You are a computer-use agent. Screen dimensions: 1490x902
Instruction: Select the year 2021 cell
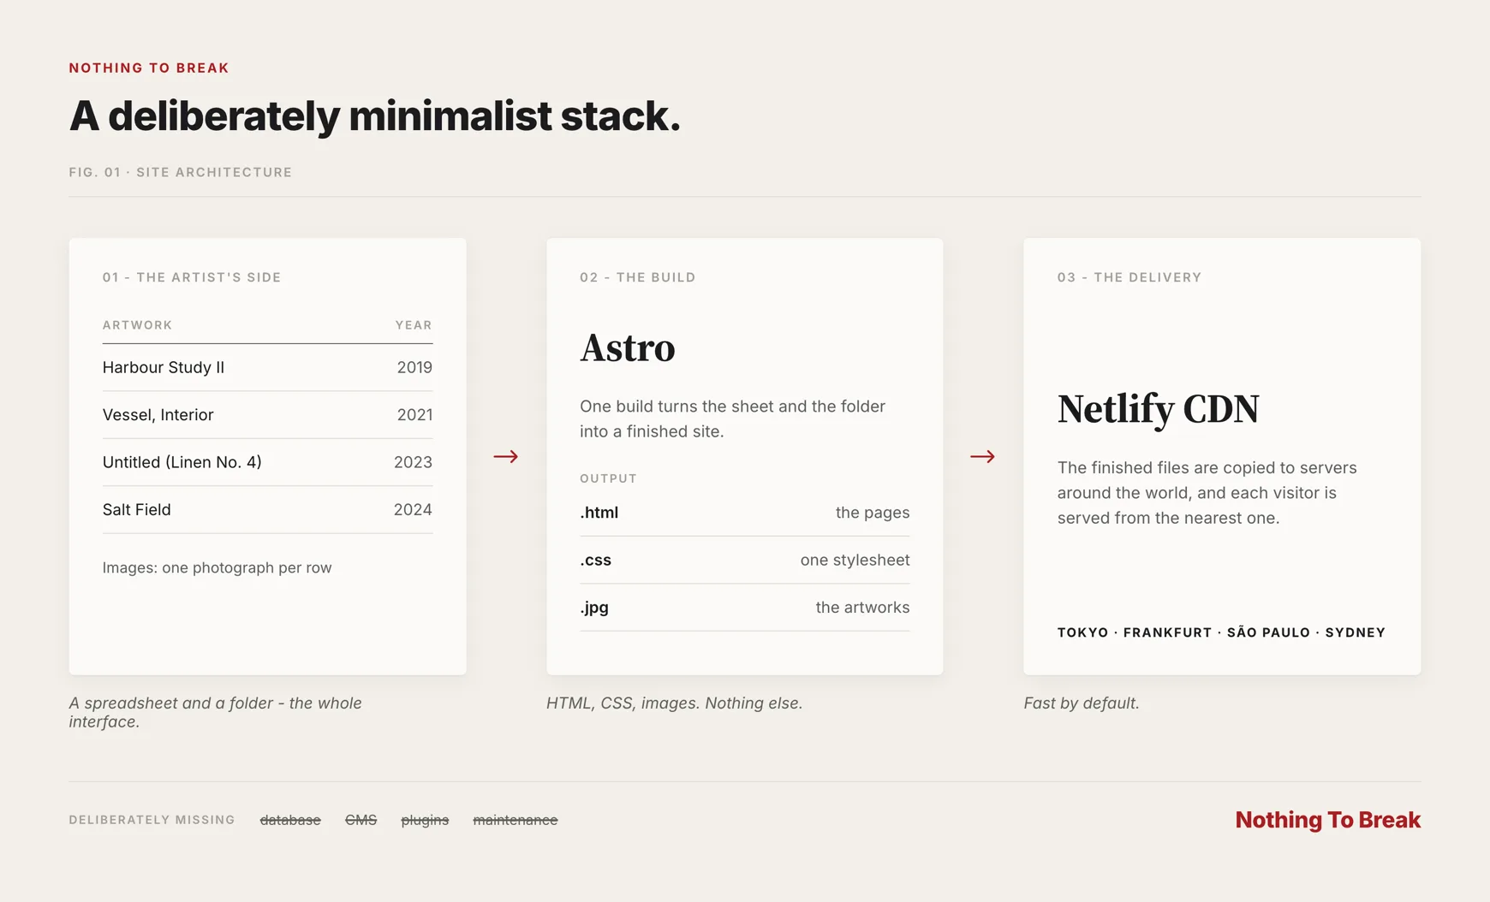pyautogui.click(x=414, y=415)
